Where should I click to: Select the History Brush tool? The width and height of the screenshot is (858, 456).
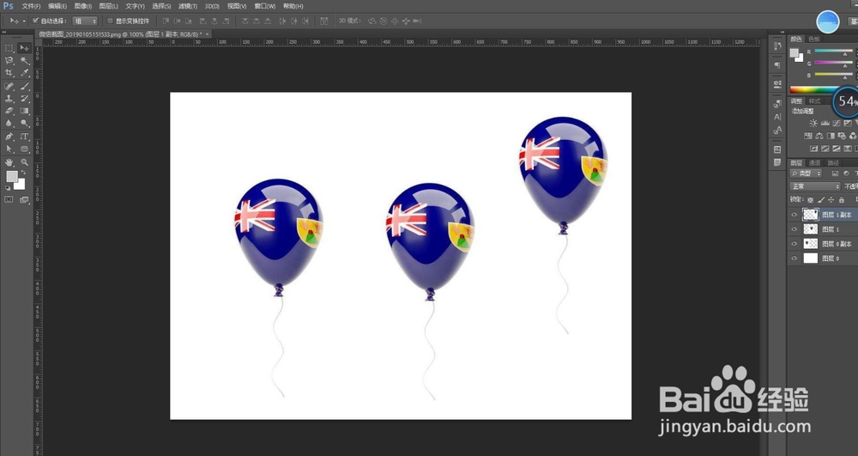(24, 99)
